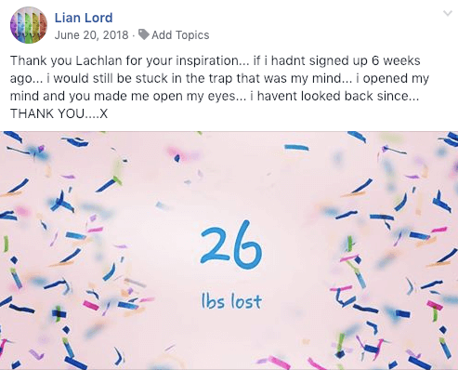
Task: Select Add Topics on the post
Action: 180,35
